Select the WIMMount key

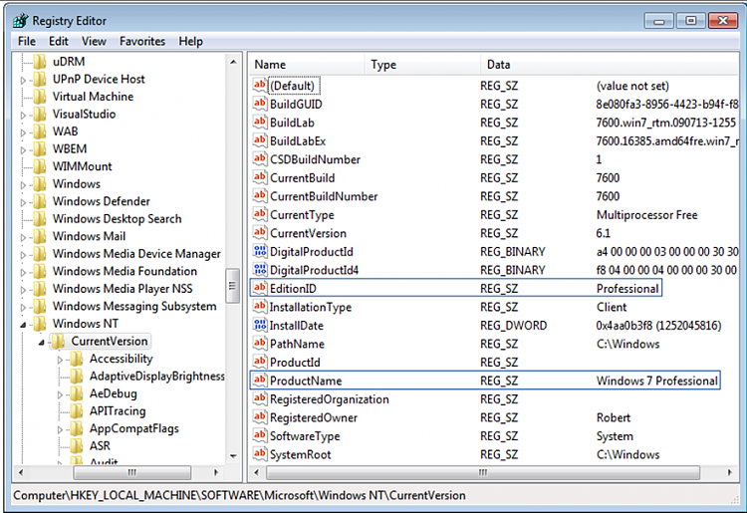82,166
